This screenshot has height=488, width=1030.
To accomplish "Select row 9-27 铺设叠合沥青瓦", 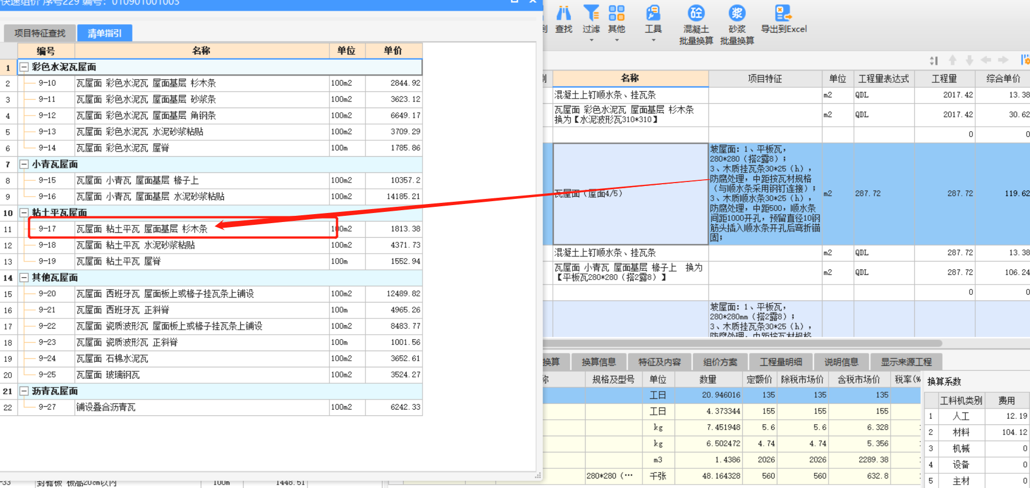I will [x=220, y=407].
